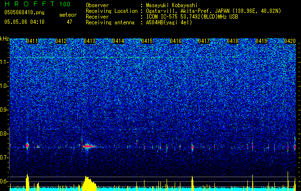Click the 0.8 kHz axis label
Screen dimensions: 301x191
pyautogui.click(x=4, y=134)
